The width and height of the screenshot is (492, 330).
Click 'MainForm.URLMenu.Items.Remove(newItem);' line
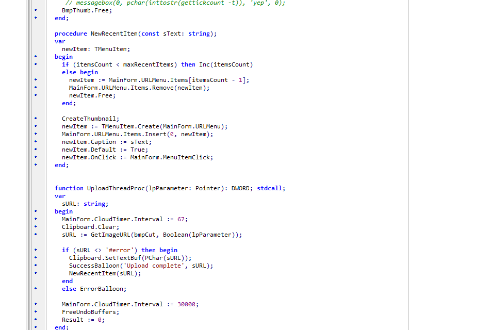click(139, 88)
